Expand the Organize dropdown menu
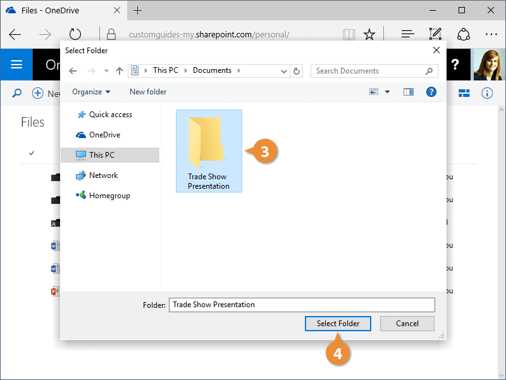The height and width of the screenshot is (380, 506). point(91,92)
